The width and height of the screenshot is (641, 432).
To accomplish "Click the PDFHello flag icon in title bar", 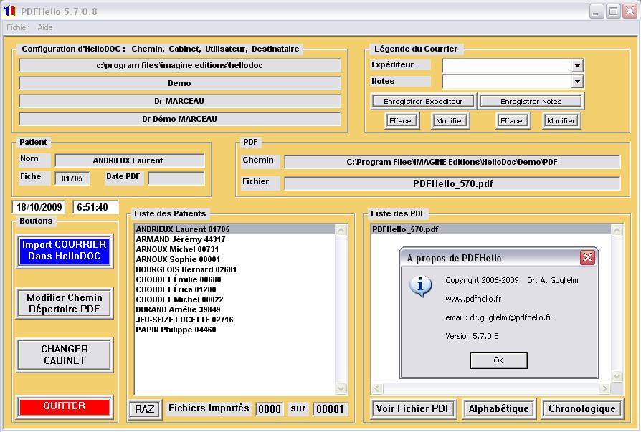I will click(10, 11).
